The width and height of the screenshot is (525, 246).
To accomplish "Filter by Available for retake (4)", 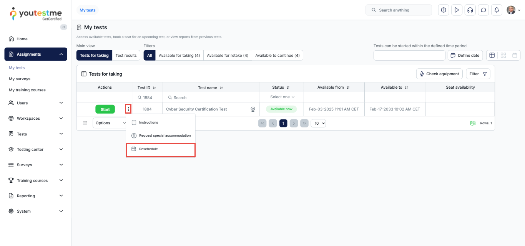I will pyautogui.click(x=228, y=55).
